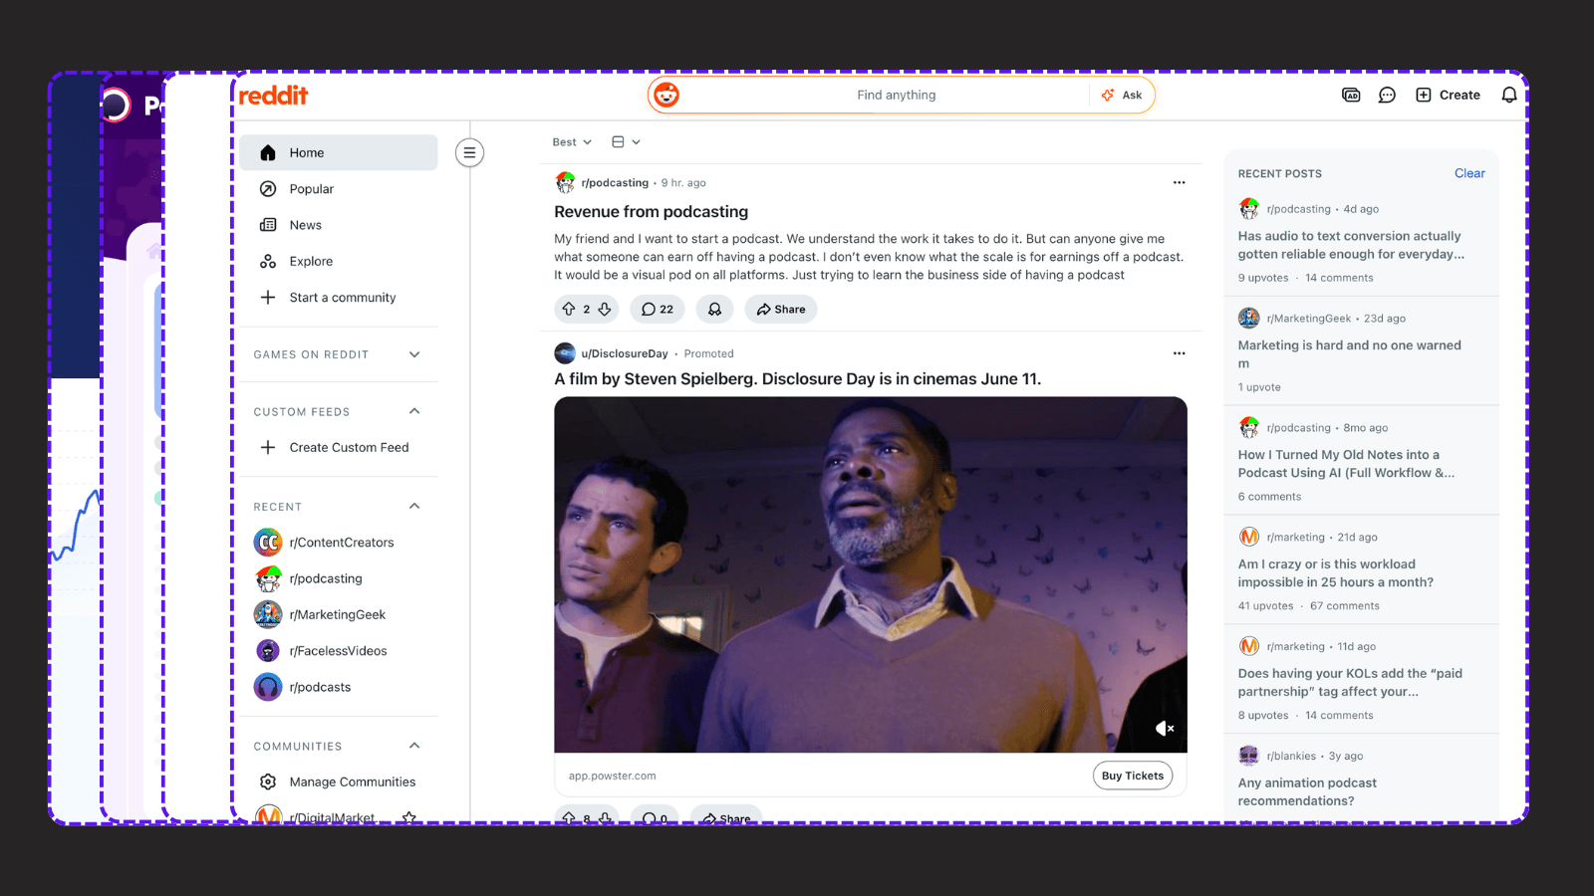The image size is (1594, 896).
Task: Collapse the sidebar with the hamburger button
Action: pos(469,153)
